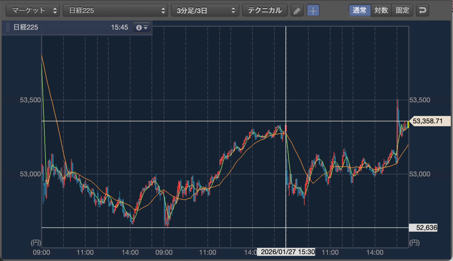
Task: Click the 日経225 label in chart header
Action: tap(26, 28)
